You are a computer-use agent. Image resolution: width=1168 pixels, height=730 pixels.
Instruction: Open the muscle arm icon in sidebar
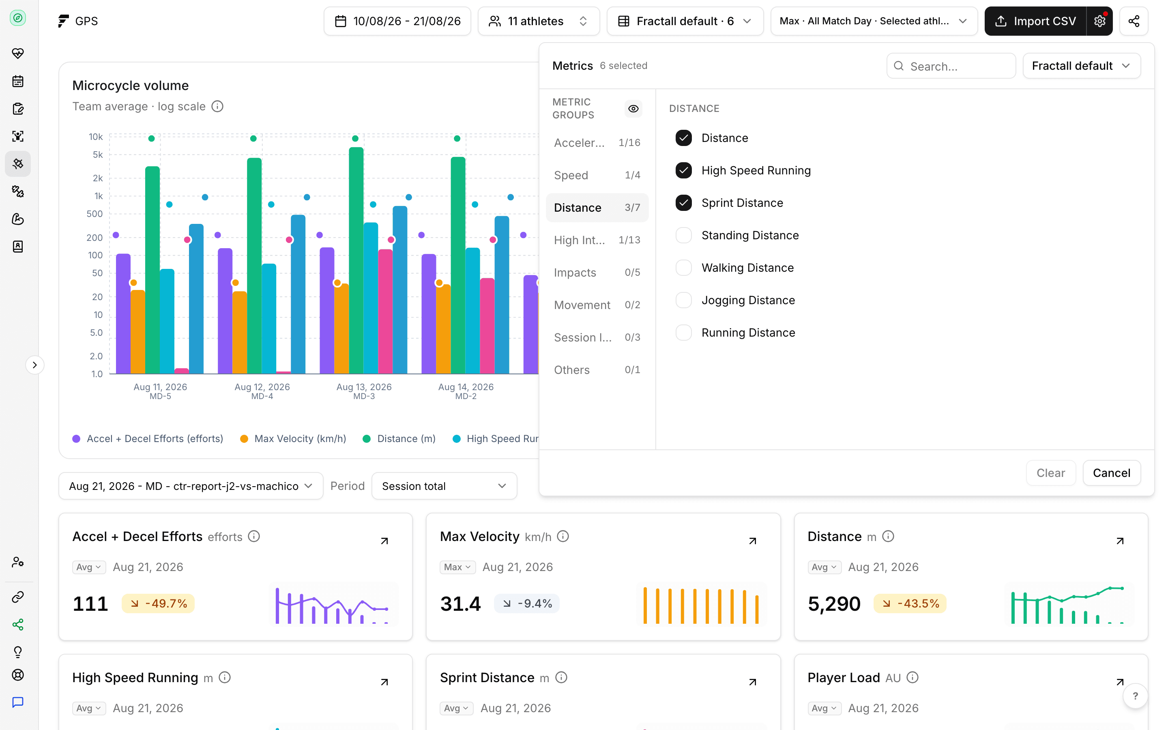[18, 219]
